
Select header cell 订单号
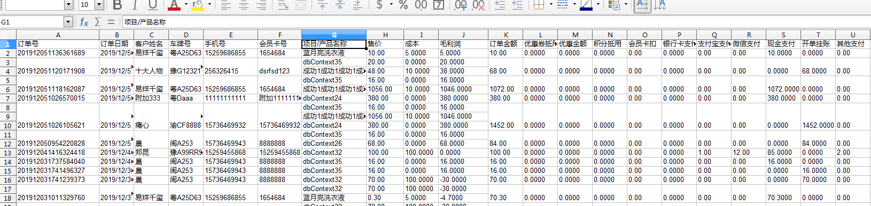pyautogui.click(x=58, y=44)
